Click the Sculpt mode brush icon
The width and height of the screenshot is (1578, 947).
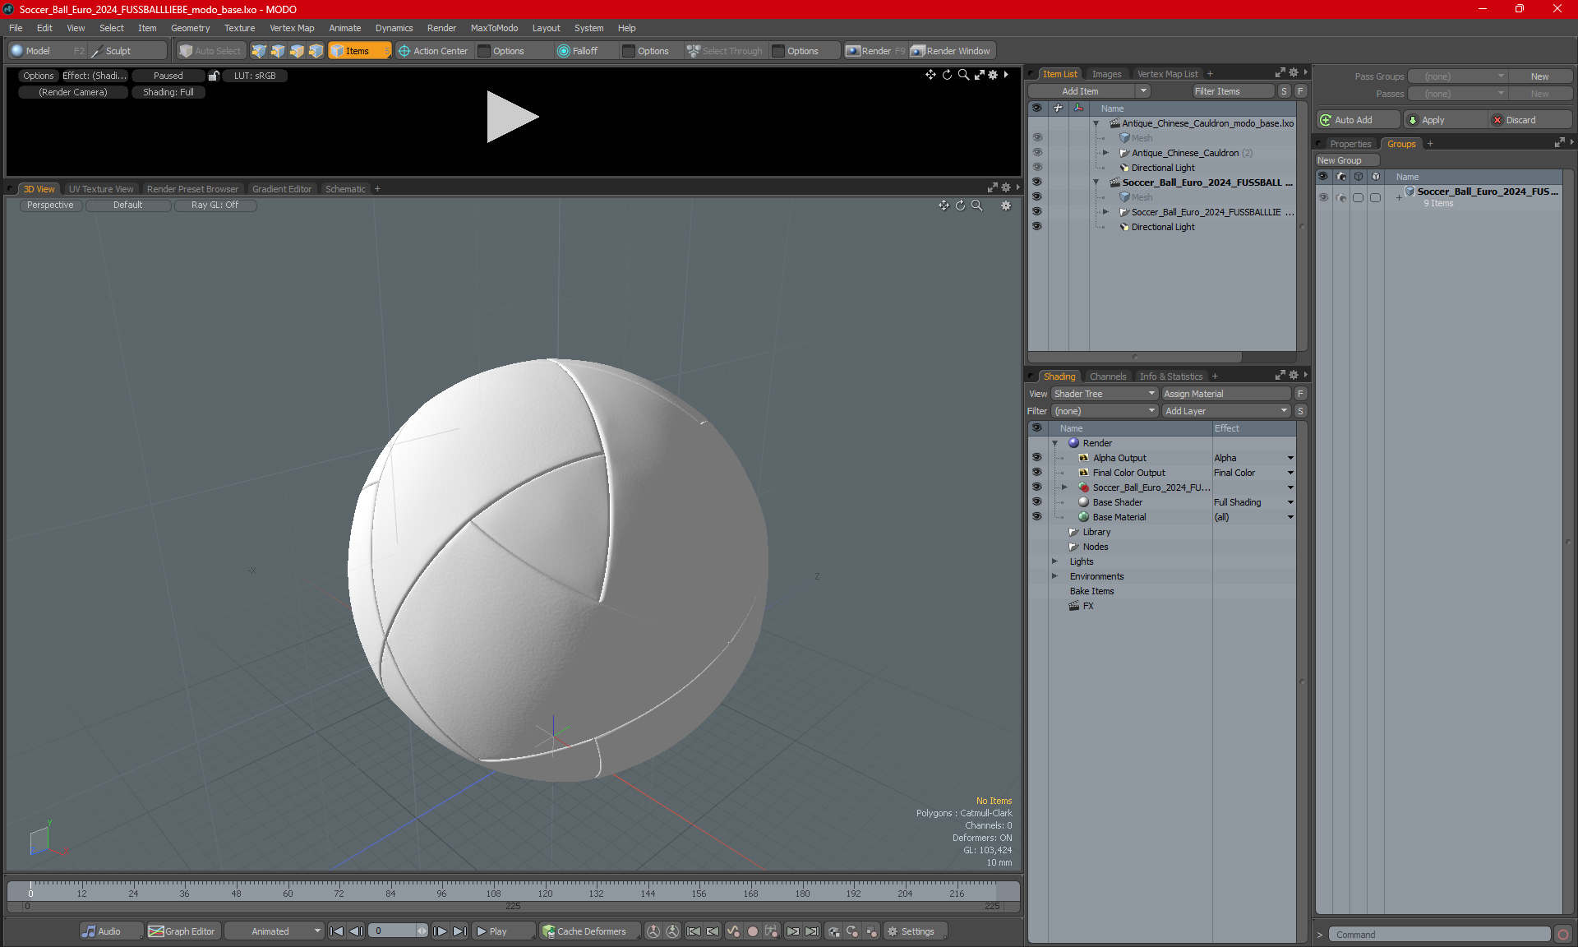[97, 51]
